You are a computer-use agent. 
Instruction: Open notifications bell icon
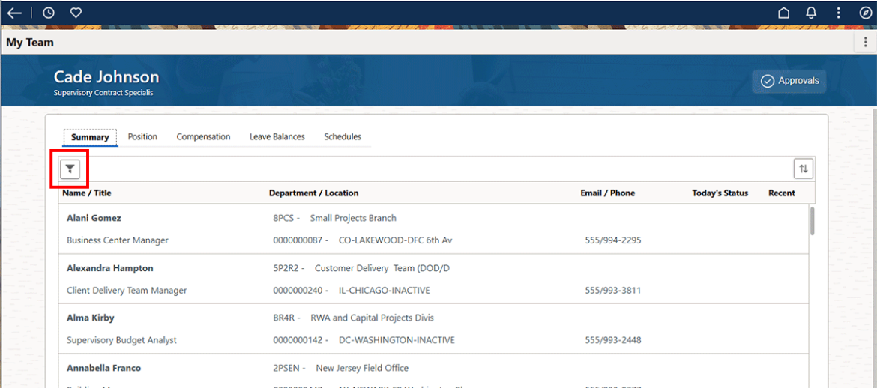coord(811,13)
